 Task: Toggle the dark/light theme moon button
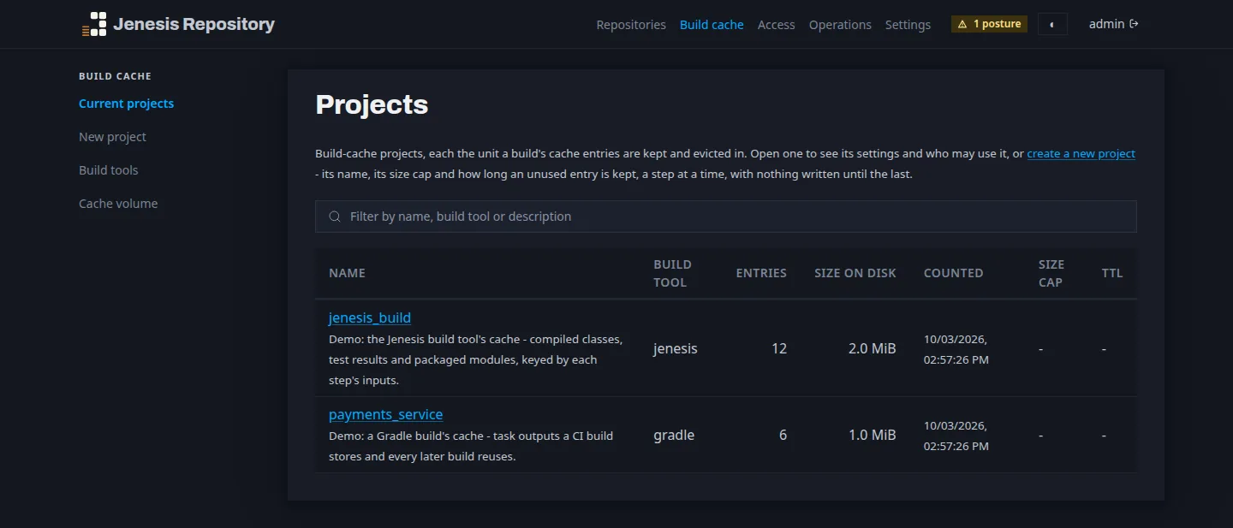point(1052,24)
